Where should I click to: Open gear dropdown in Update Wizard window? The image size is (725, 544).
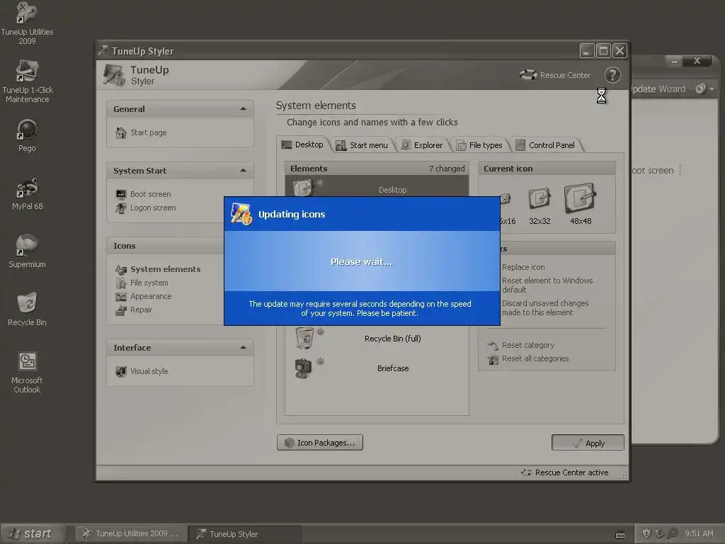click(704, 89)
